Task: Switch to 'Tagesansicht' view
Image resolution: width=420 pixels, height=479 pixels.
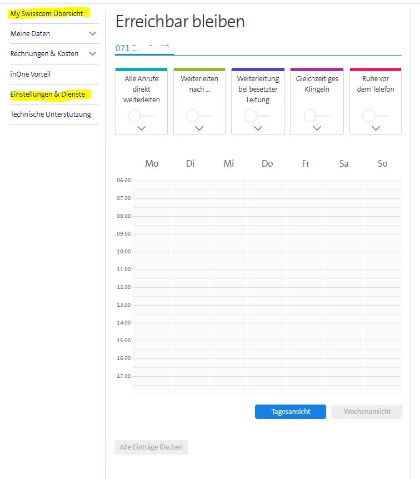Action: 290,412
